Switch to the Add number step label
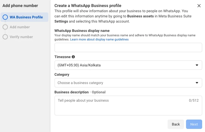205x132 pixels. click(x=20, y=27)
